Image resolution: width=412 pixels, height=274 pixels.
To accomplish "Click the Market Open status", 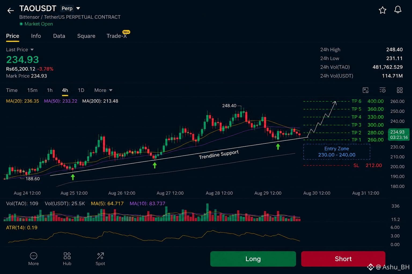I will [36, 24].
